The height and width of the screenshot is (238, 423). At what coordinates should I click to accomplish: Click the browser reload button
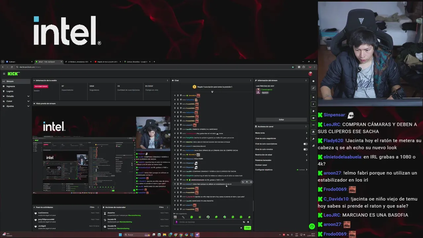tap(12, 67)
